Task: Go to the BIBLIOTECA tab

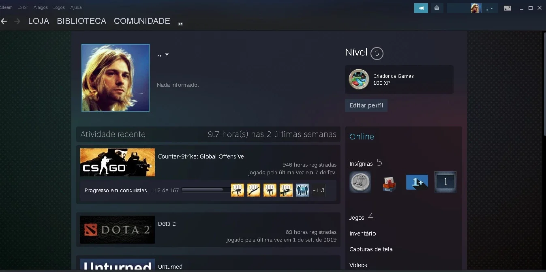Action: pos(81,21)
